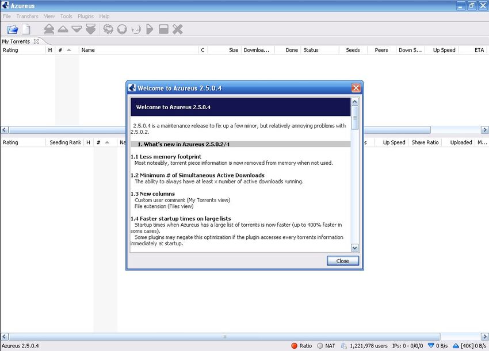This screenshot has width=489, height=351.
Task: Click right scroll arrow of downloads list
Action: point(484,130)
